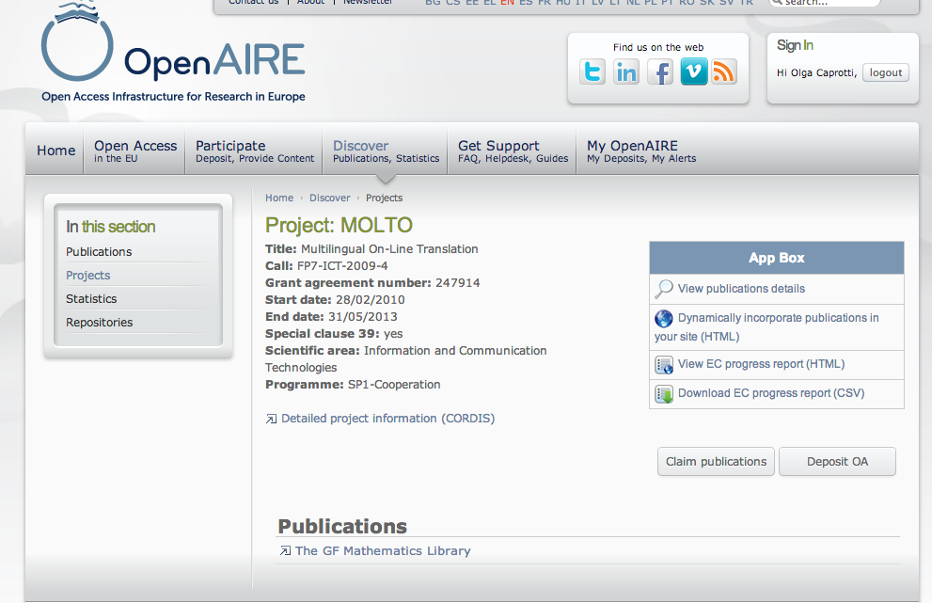Click the Special clause 39: yes line
The width and height of the screenshot is (932, 603).
coord(334,334)
